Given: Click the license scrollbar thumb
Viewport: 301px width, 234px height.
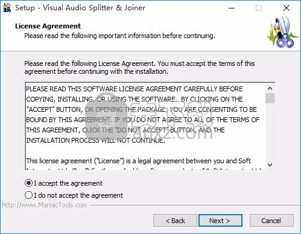Looking at the screenshot, I should pyautogui.click(x=270, y=99).
